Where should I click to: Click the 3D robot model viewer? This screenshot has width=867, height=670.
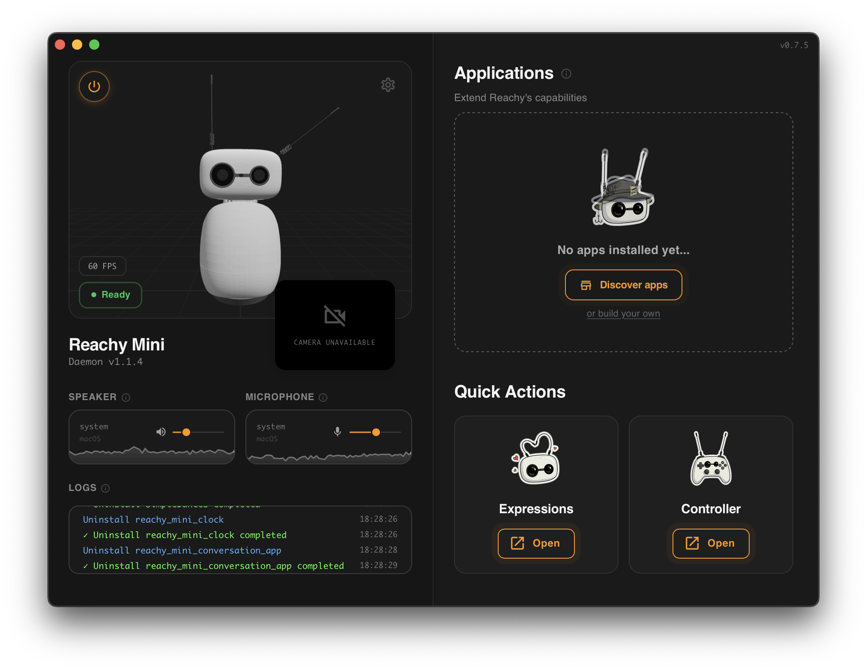click(240, 189)
